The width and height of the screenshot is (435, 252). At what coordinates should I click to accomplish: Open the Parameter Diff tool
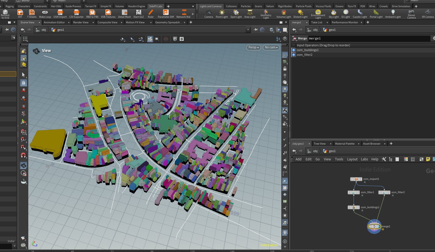tap(166, 14)
